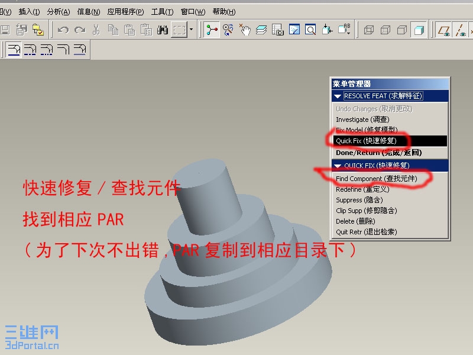Switch to Shaded display icon
This screenshot has width=473, height=355.
419,30
